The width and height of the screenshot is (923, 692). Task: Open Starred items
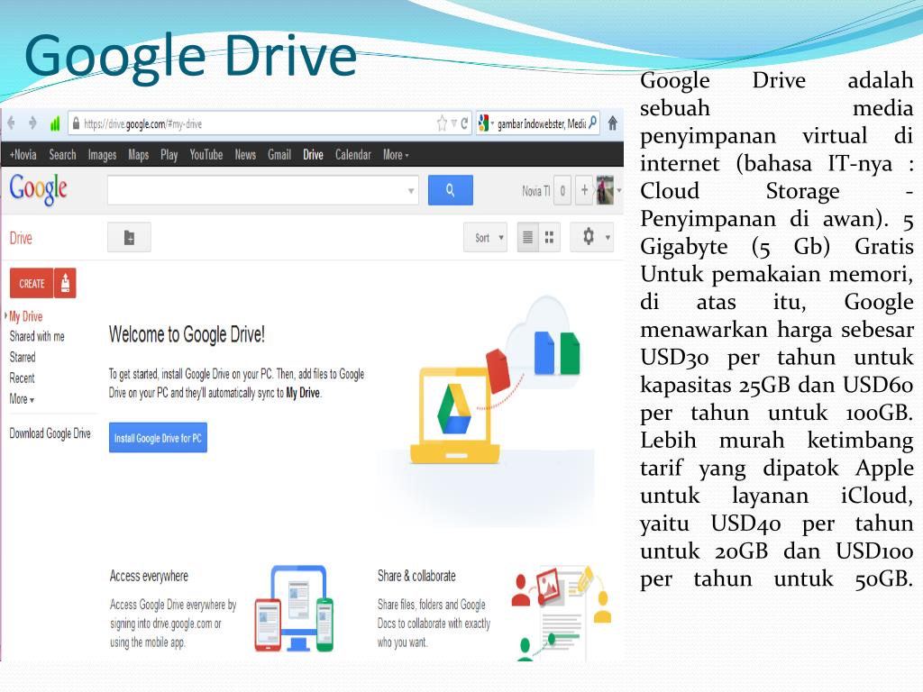click(x=23, y=357)
